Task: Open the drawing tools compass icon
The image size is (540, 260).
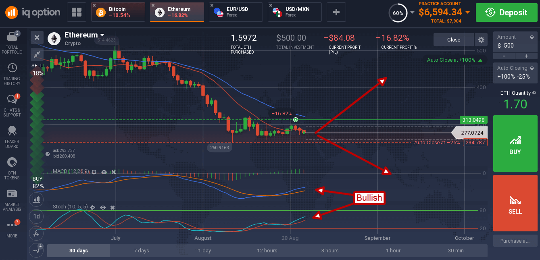Action: pyautogui.click(x=37, y=233)
